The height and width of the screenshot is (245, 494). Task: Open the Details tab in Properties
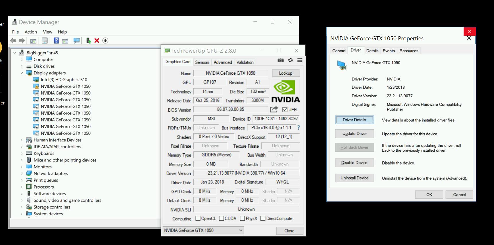[x=372, y=51]
